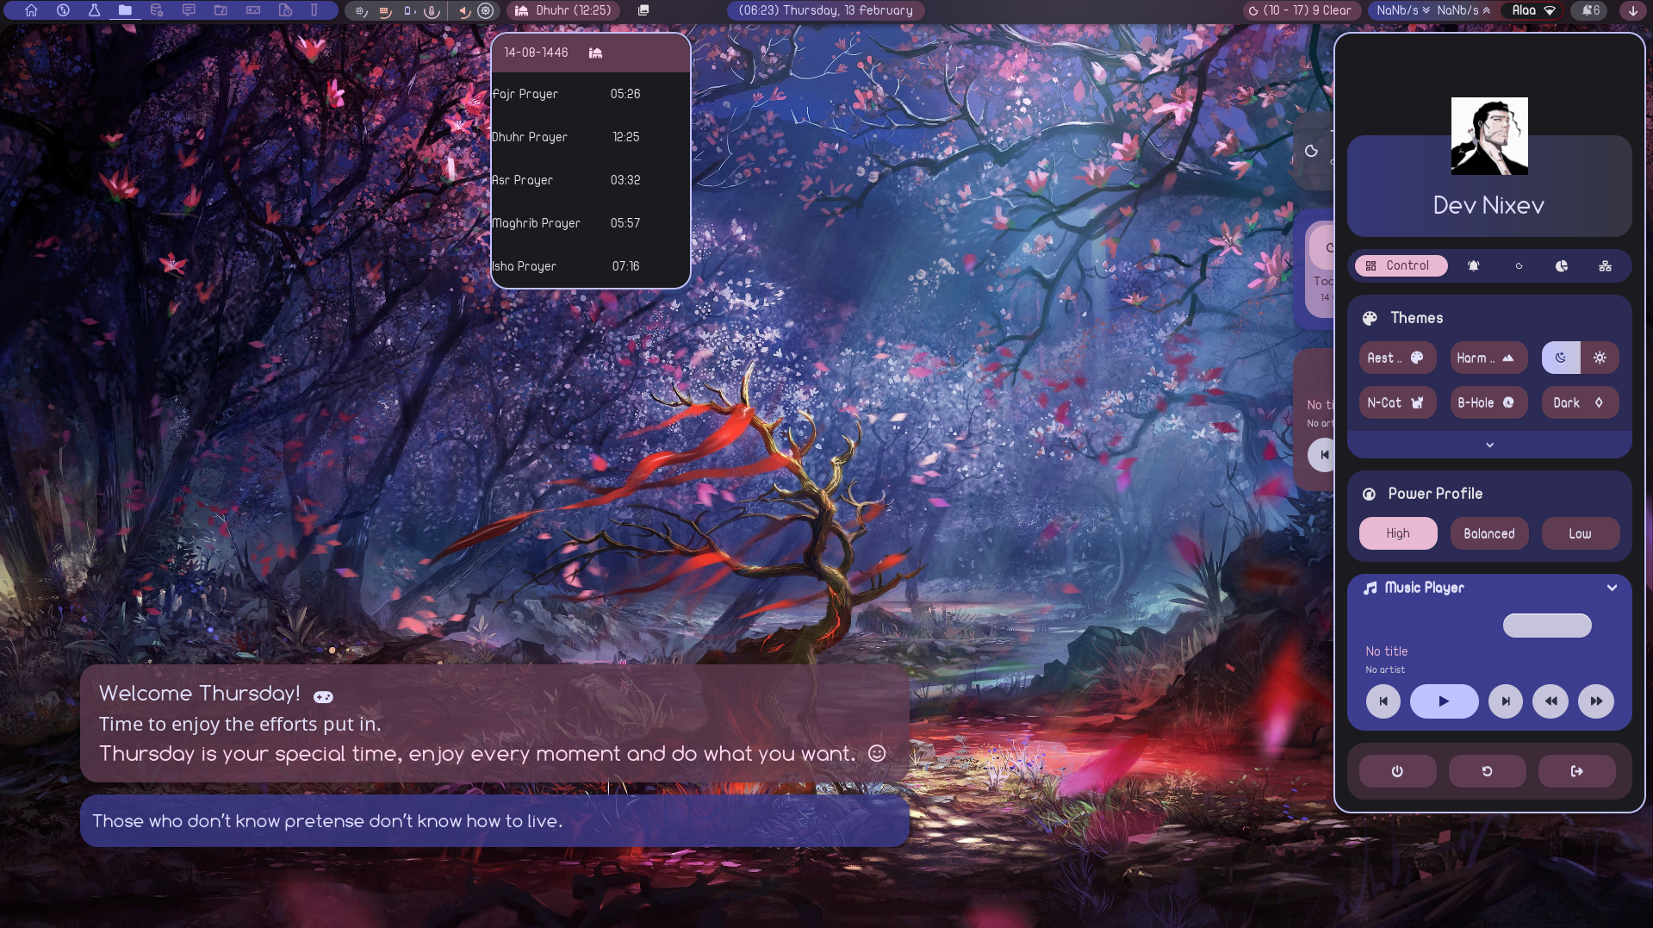This screenshot has width=1653, height=928.
Task: Select the Maghrib Prayer row
Action: point(591,223)
